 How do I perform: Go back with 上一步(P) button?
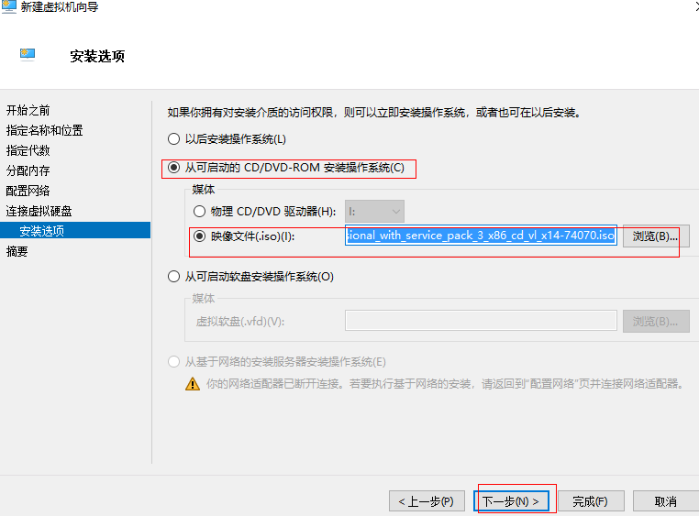pyautogui.click(x=427, y=501)
